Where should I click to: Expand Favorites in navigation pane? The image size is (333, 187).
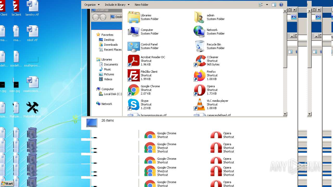click(x=107, y=35)
